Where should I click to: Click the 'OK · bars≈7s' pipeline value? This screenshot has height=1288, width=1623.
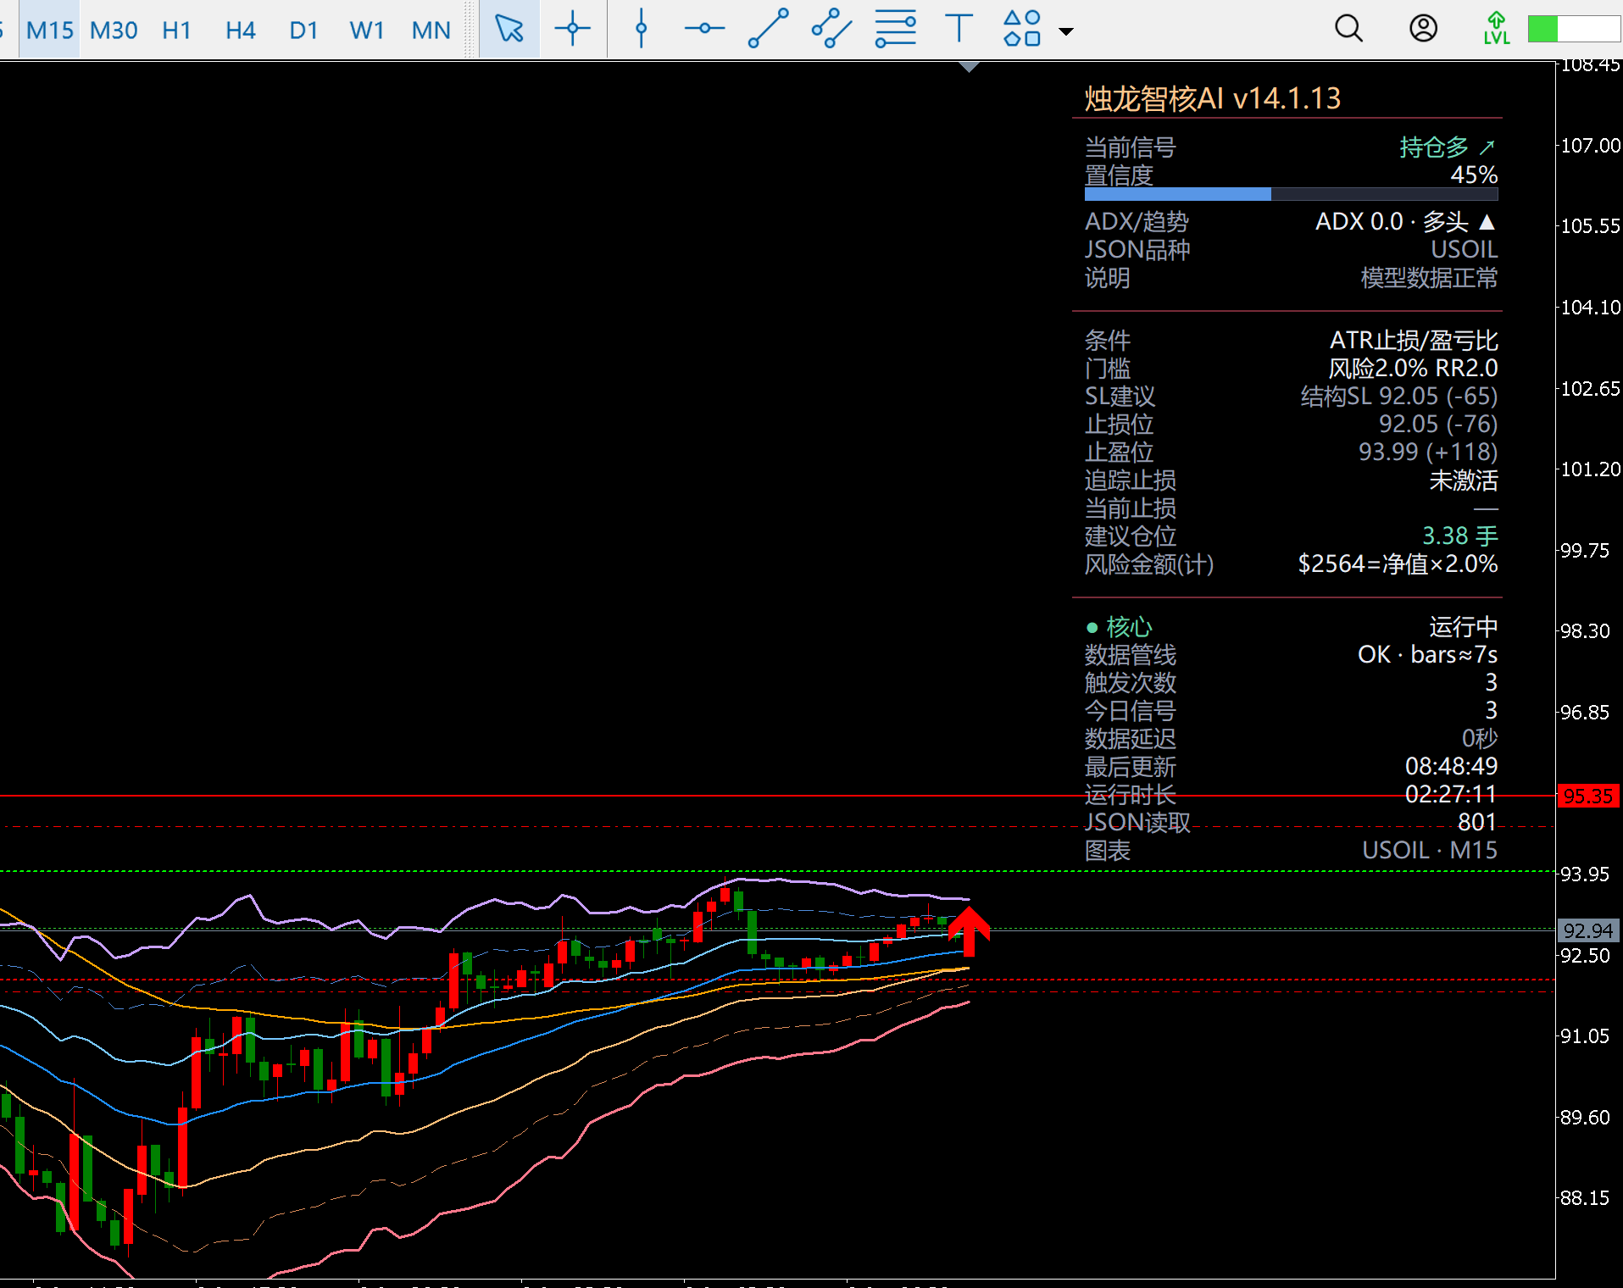(x=1427, y=655)
